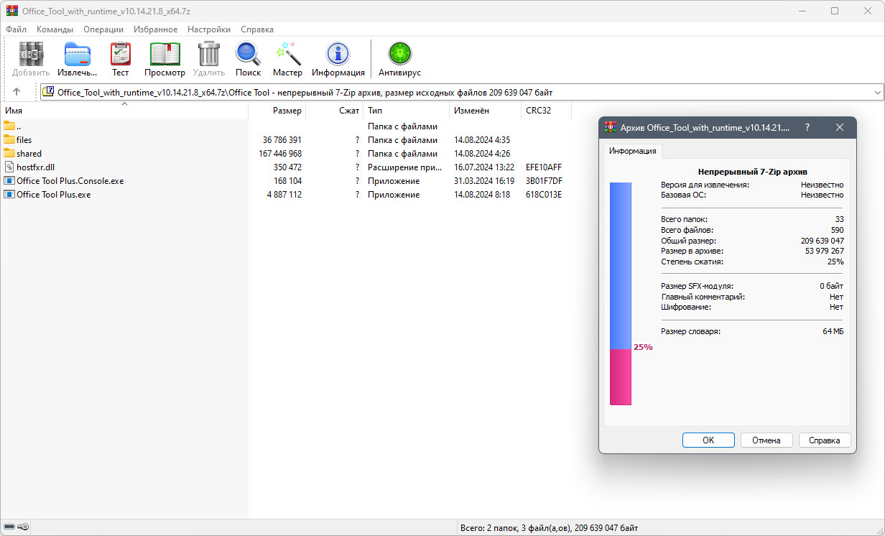This screenshot has height=536, width=885.
Task: Select the Office Tool Plus.exe file
Action: [53, 195]
